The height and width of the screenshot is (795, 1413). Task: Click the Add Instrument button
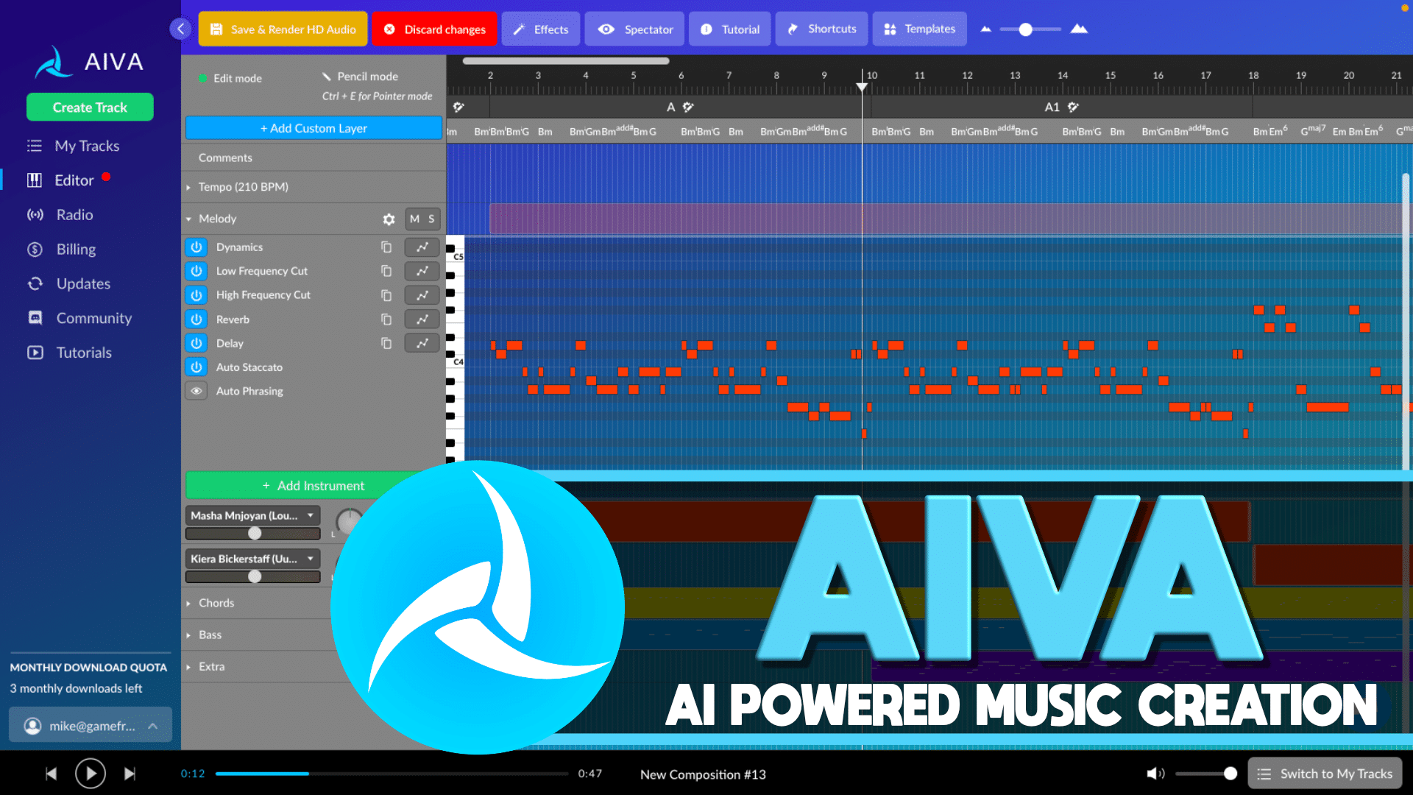click(x=313, y=485)
